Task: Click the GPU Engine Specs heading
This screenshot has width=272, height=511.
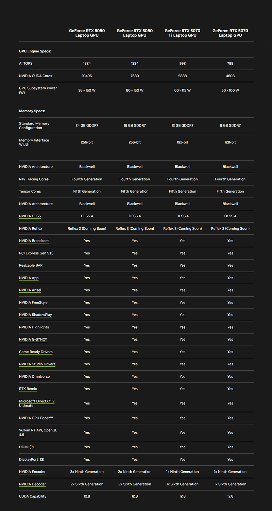Action: [x=35, y=51]
